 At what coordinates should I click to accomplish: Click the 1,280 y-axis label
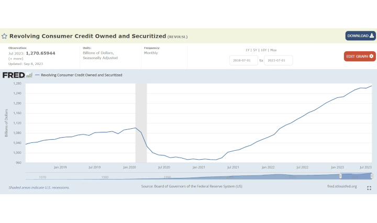click(17, 84)
